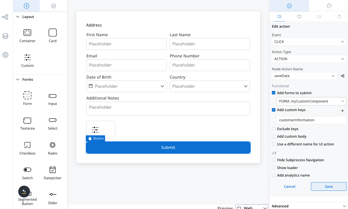Open the Preview platform dropdown showing Web
This screenshot has width=348, height=209.
pyautogui.click(x=251, y=207)
